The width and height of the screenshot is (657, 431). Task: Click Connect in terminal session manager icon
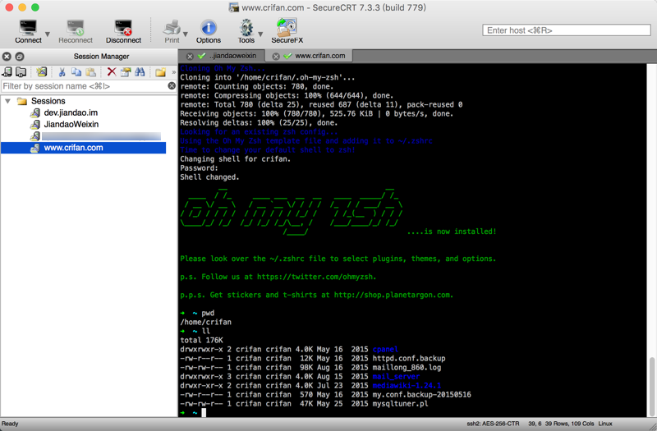7,72
